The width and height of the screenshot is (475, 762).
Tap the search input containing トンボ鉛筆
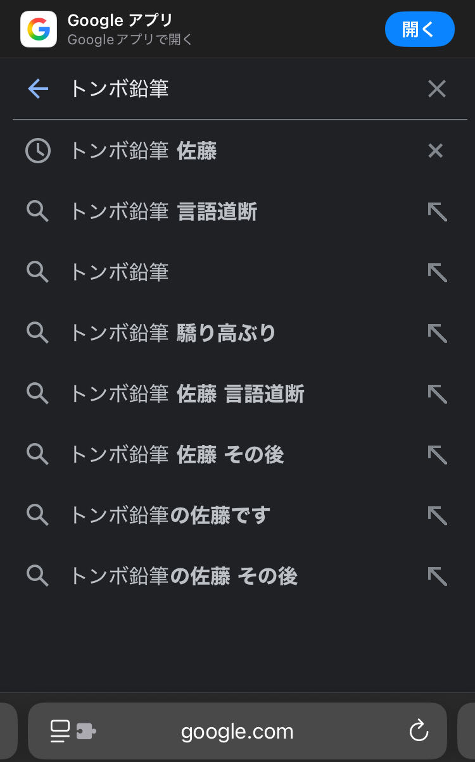point(241,89)
